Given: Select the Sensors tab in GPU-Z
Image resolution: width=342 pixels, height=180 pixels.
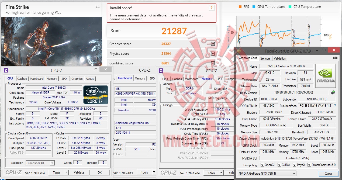Looking at the screenshot, I should 265,58.
